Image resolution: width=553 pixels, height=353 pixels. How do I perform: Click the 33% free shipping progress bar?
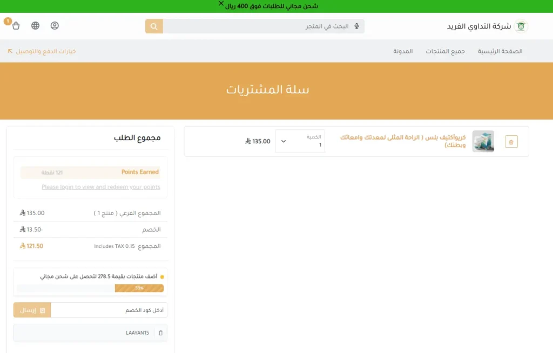(90, 288)
